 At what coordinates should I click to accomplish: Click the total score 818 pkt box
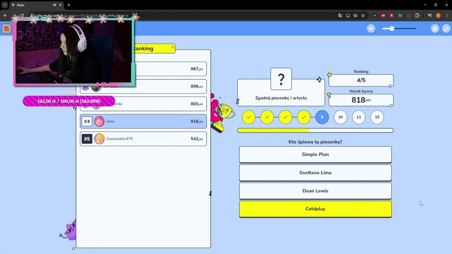click(361, 100)
